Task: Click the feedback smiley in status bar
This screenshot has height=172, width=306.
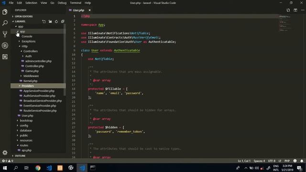Action: [295, 161]
